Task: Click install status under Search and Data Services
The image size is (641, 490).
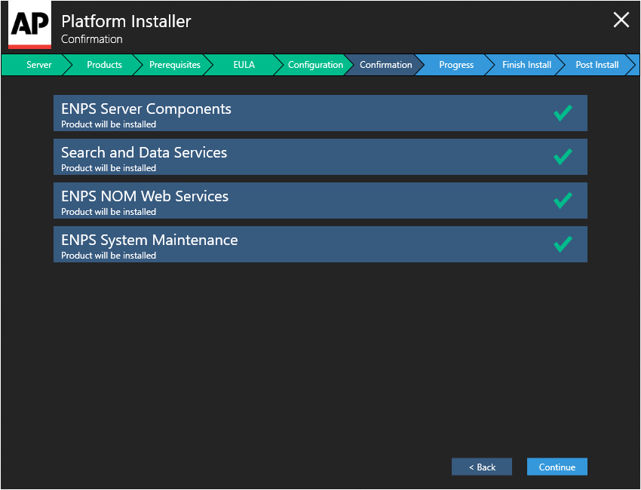Action: pyautogui.click(x=109, y=168)
